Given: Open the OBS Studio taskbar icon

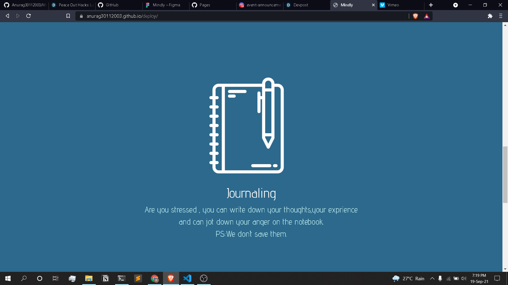Looking at the screenshot, I should pyautogui.click(x=203, y=278).
